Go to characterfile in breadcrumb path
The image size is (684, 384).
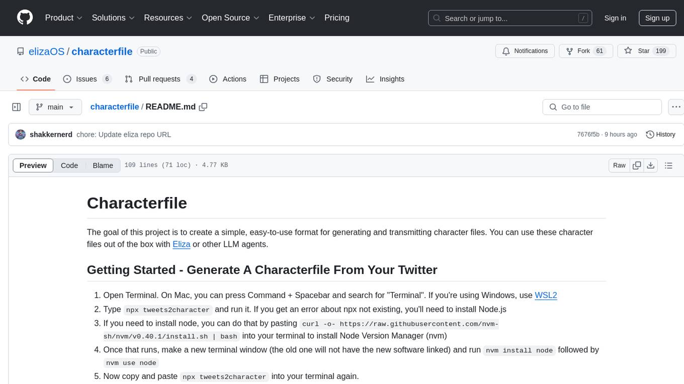(x=115, y=107)
